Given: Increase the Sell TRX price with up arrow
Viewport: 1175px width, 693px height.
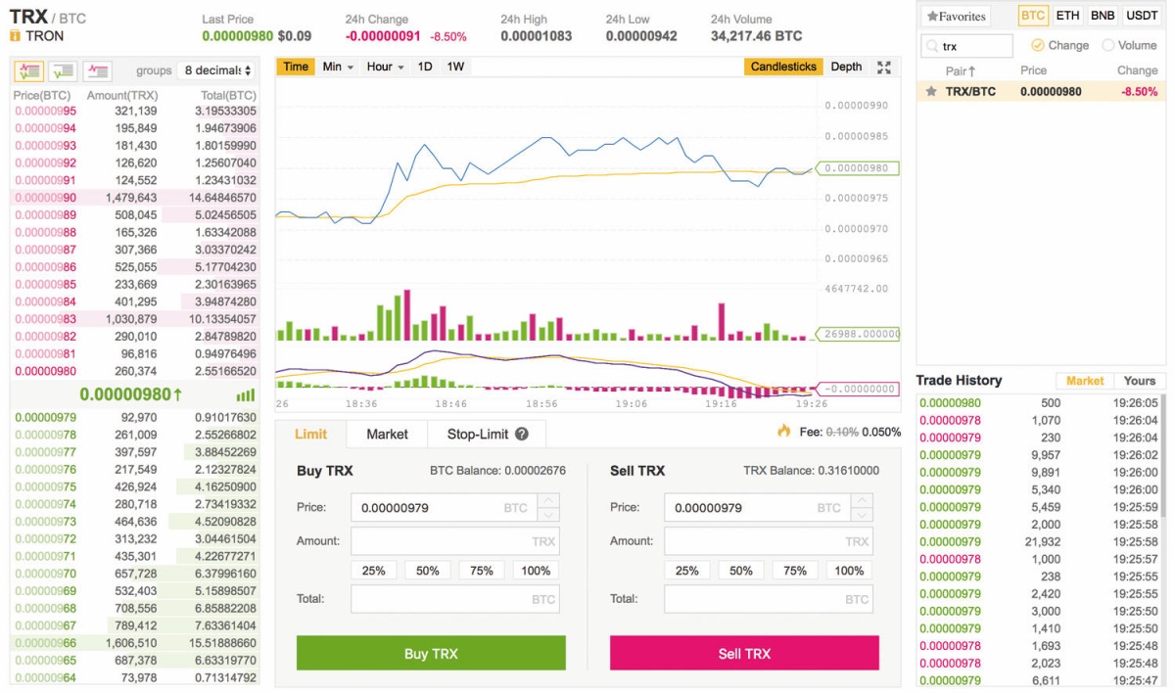Looking at the screenshot, I should point(863,501).
